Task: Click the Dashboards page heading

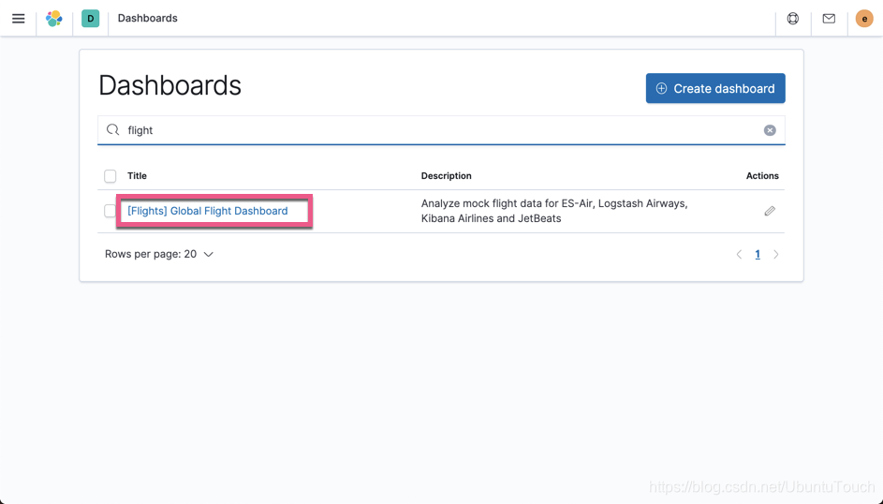Action: 170,85
